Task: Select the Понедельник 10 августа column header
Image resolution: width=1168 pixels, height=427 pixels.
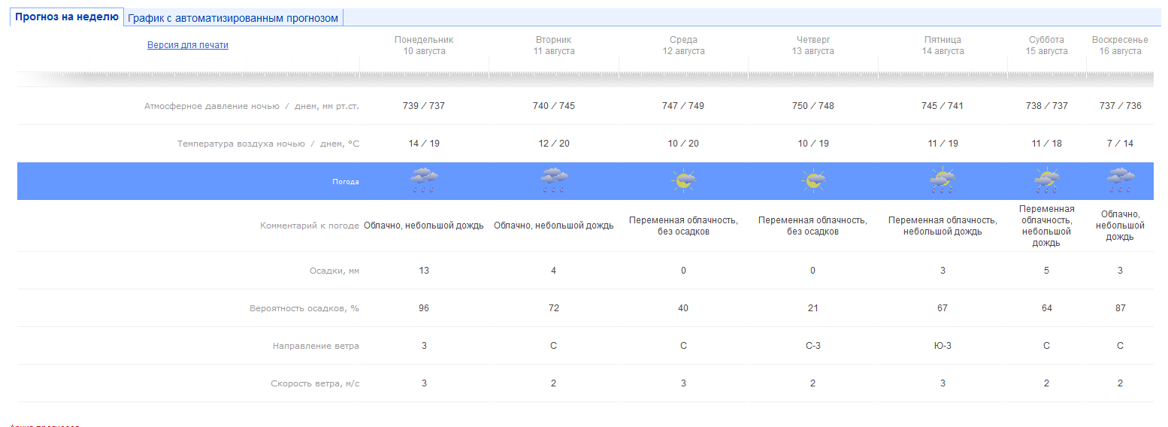Action: pos(424,45)
